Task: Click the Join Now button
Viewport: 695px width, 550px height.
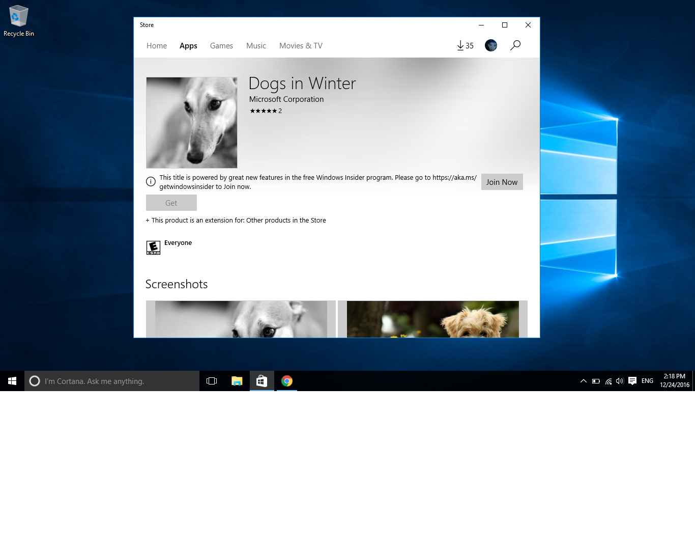Action: (x=502, y=182)
